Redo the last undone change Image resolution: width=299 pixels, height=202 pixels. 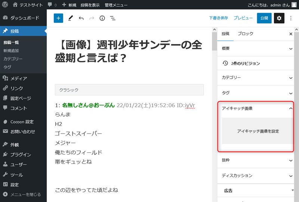[92, 18]
